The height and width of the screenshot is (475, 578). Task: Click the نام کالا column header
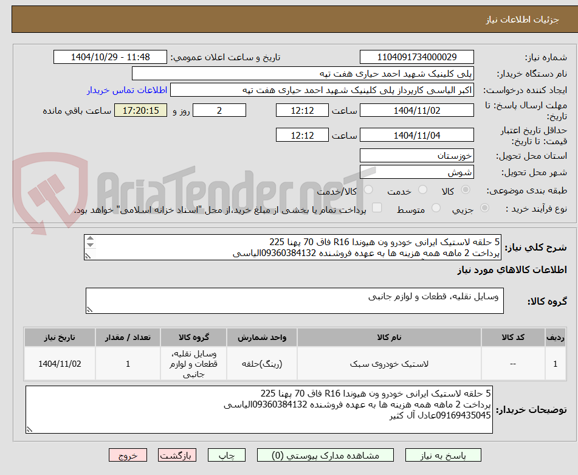pyautogui.click(x=389, y=338)
